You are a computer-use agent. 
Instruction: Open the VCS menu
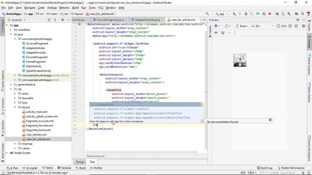click(100, 8)
